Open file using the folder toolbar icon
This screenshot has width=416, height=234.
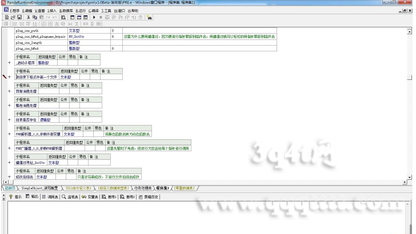(x=13, y=17)
